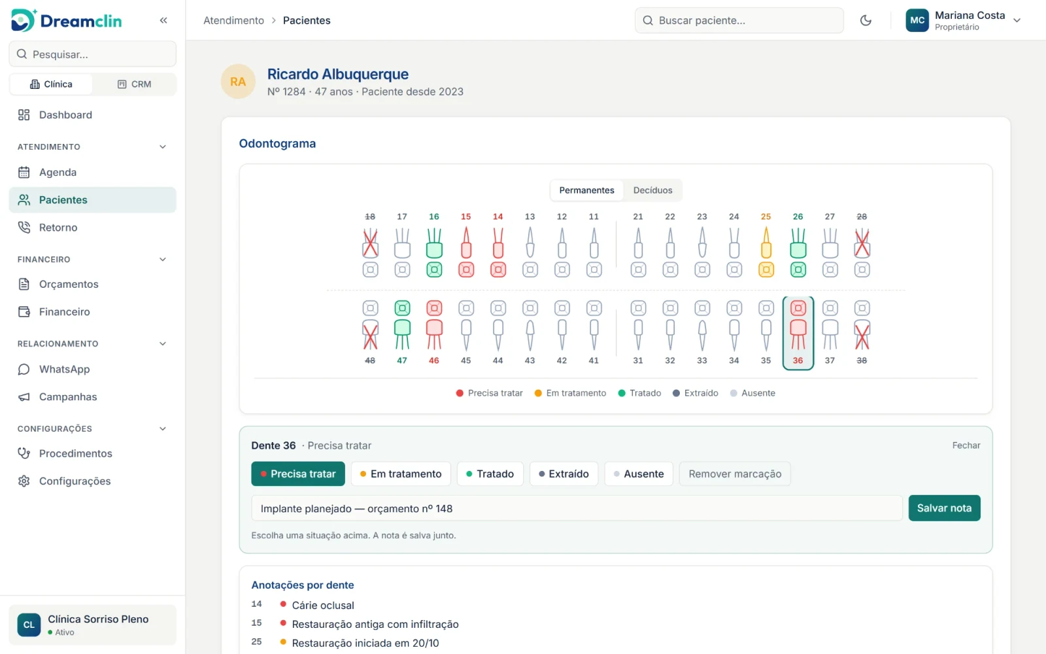1046x654 pixels.
Task: Open the Dashboard grid icon
Action: pyautogui.click(x=24, y=115)
